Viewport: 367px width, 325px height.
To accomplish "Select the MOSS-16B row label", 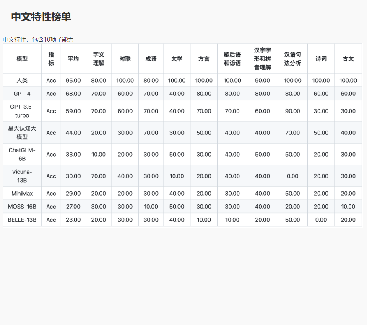I will click(x=22, y=207).
